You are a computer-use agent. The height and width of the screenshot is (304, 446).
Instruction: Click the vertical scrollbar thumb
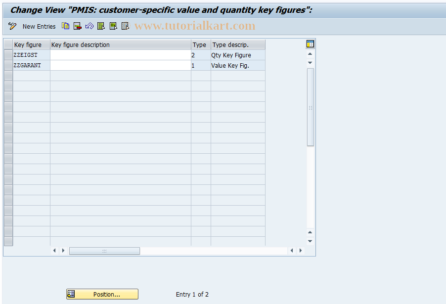311,107
